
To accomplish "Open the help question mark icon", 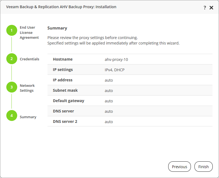I will tap(205, 8).
